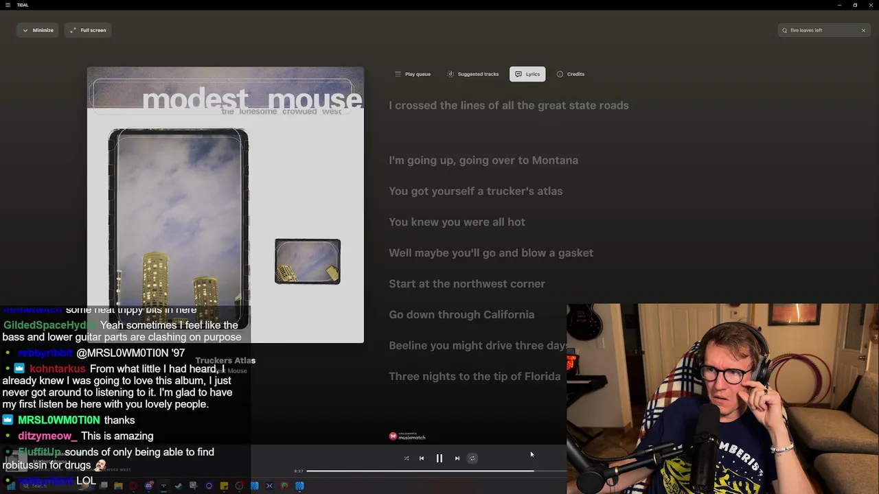Go back to previous track
Viewport: 879px width, 494px height.
(422, 458)
